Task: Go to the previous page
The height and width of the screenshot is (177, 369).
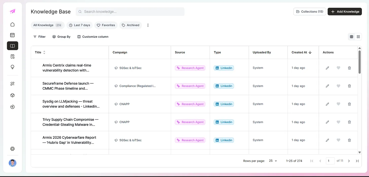Action: click(x=320, y=161)
